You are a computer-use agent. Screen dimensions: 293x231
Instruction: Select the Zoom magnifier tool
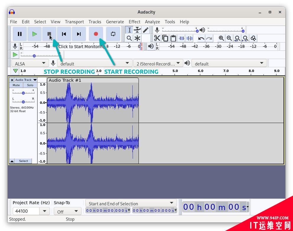[x=129, y=38]
